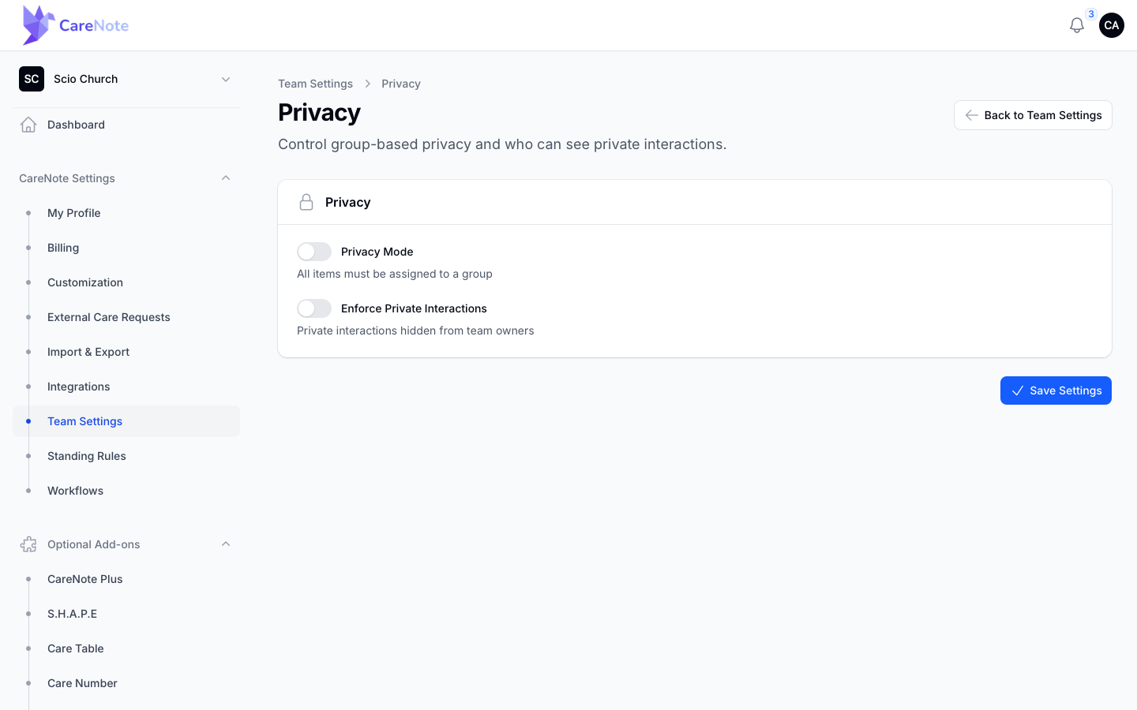
Task: Toggle the Privacy Mode switch
Action: (314, 252)
